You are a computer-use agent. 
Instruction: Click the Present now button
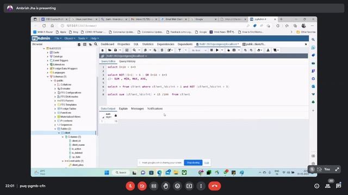(x=189, y=186)
